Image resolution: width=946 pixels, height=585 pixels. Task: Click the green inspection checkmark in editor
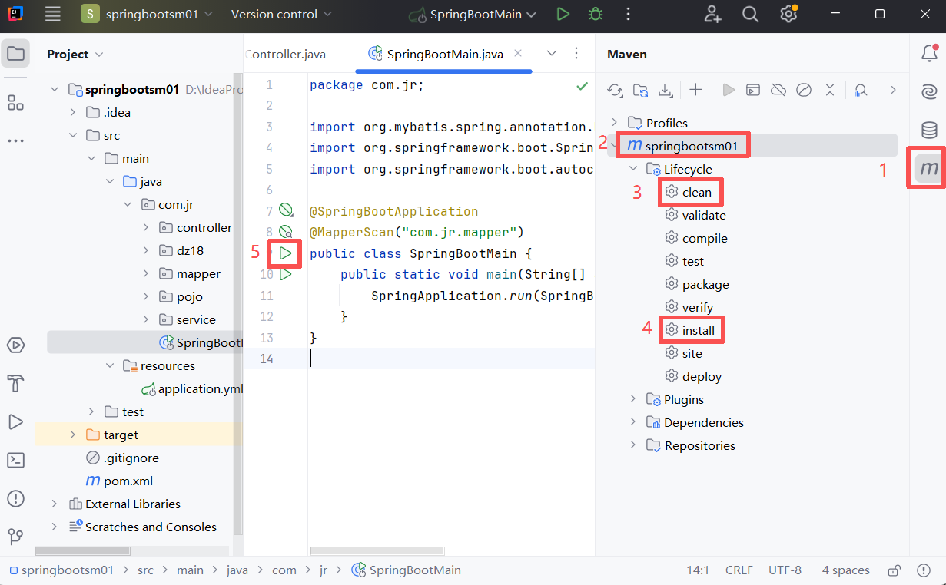click(582, 86)
